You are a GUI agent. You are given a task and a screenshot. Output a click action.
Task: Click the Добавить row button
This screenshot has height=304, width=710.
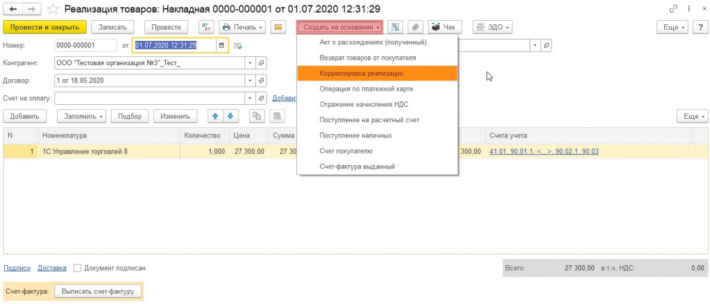tap(25, 116)
